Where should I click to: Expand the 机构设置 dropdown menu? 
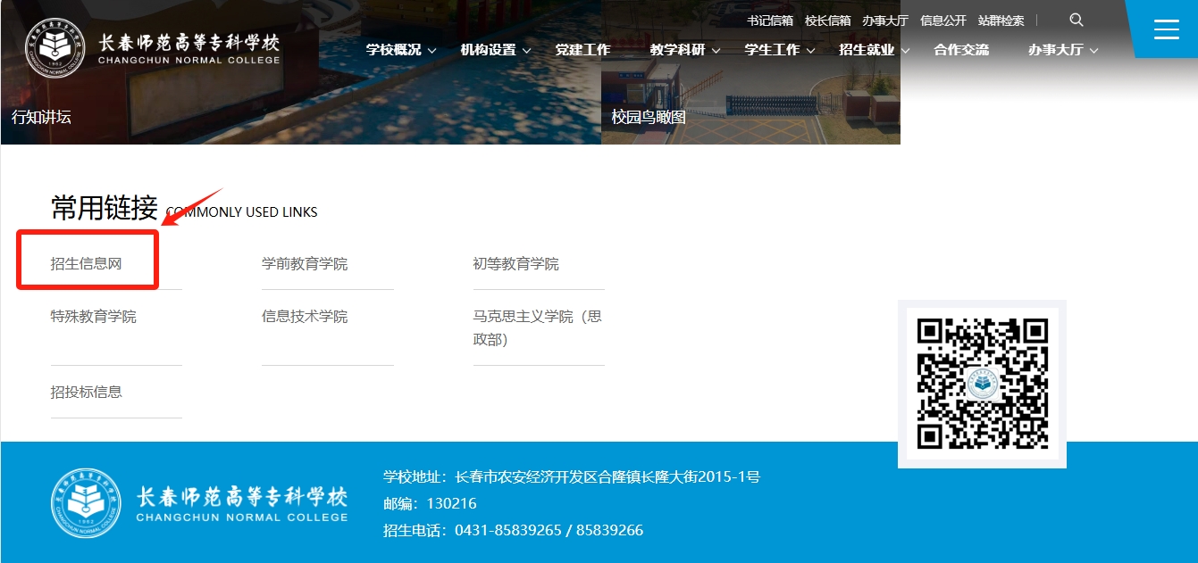[x=495, y=50]
